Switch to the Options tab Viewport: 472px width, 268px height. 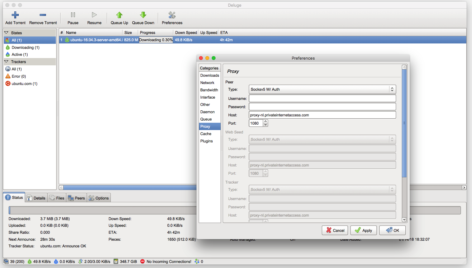(x=99, y=198)
